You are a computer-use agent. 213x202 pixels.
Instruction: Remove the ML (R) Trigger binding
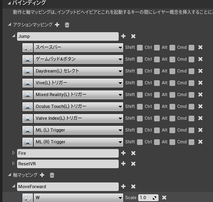click(x=200, y=142)
